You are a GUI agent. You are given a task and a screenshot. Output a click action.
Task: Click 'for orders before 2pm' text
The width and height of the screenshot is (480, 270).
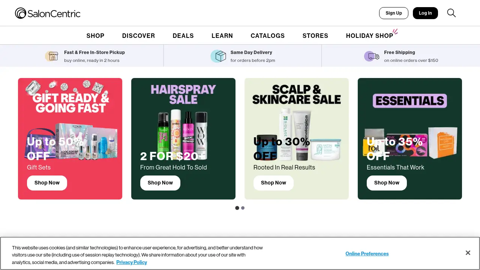[x=253, y=60]
